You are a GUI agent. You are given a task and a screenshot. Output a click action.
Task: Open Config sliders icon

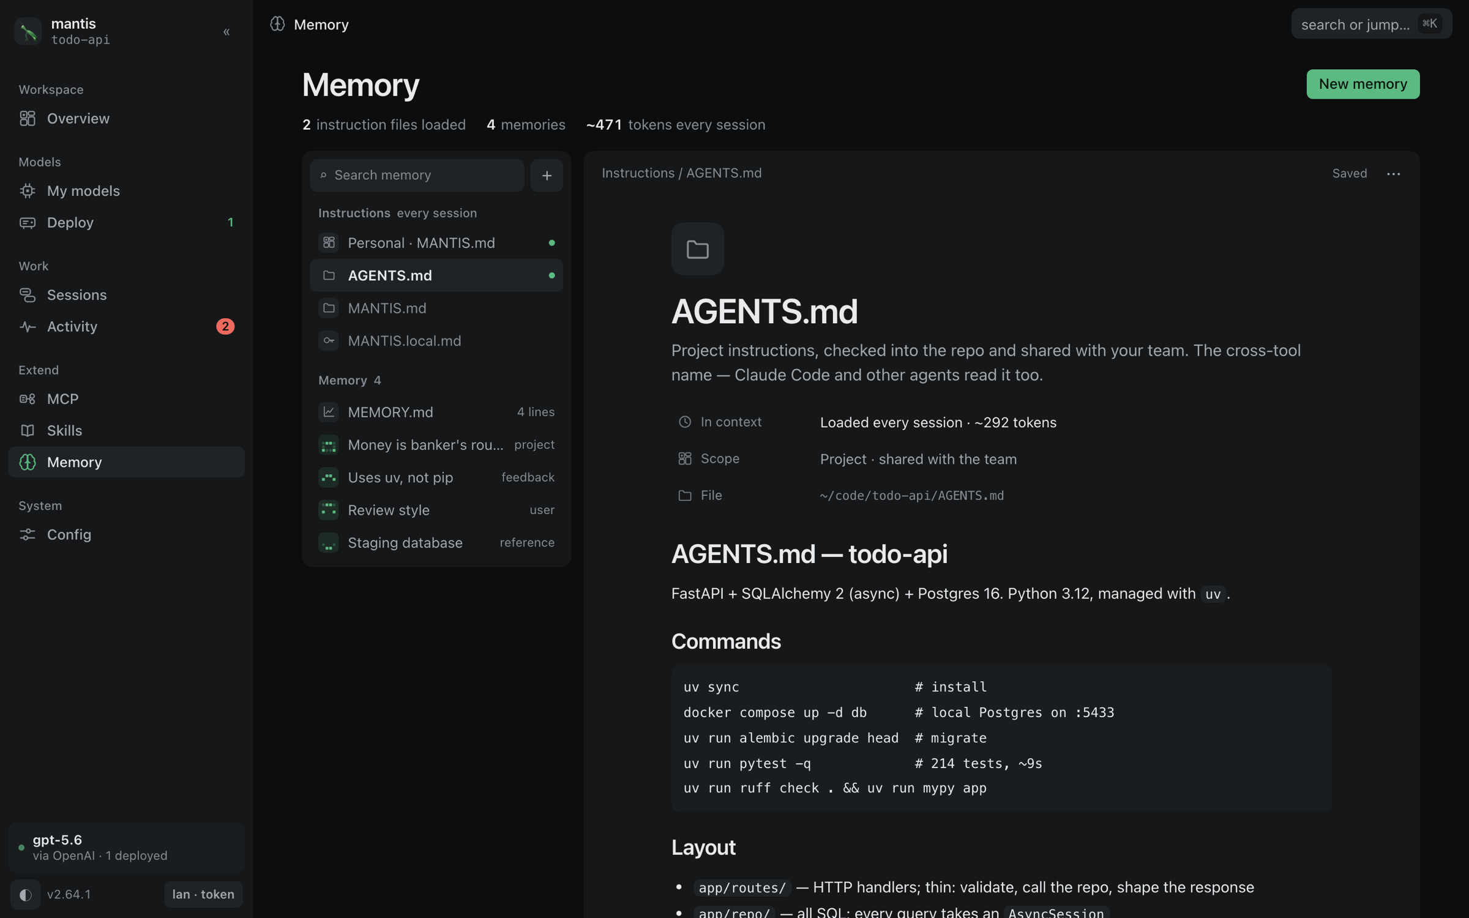(x=28, y=535)
